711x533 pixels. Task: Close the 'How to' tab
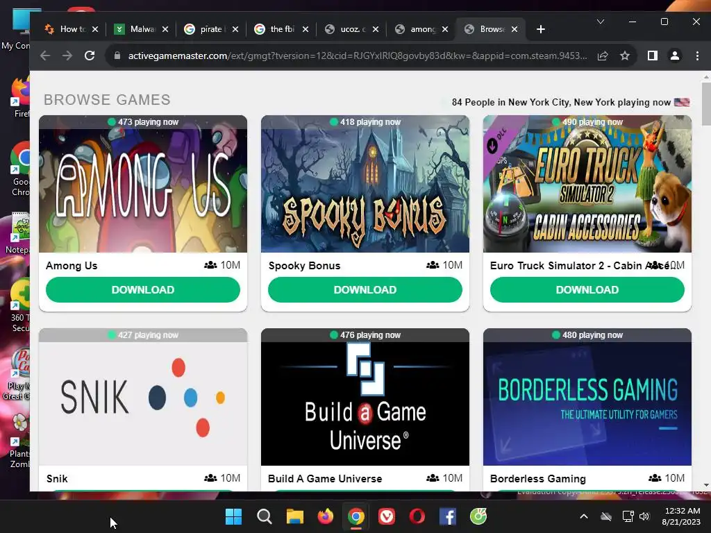pyautogui.click(x=95, y=29)
